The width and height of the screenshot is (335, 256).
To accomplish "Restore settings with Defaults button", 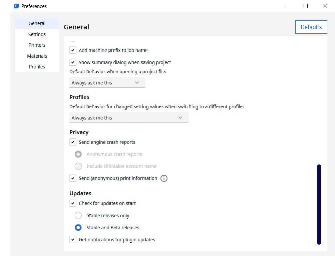I will (x=311, y=27).
